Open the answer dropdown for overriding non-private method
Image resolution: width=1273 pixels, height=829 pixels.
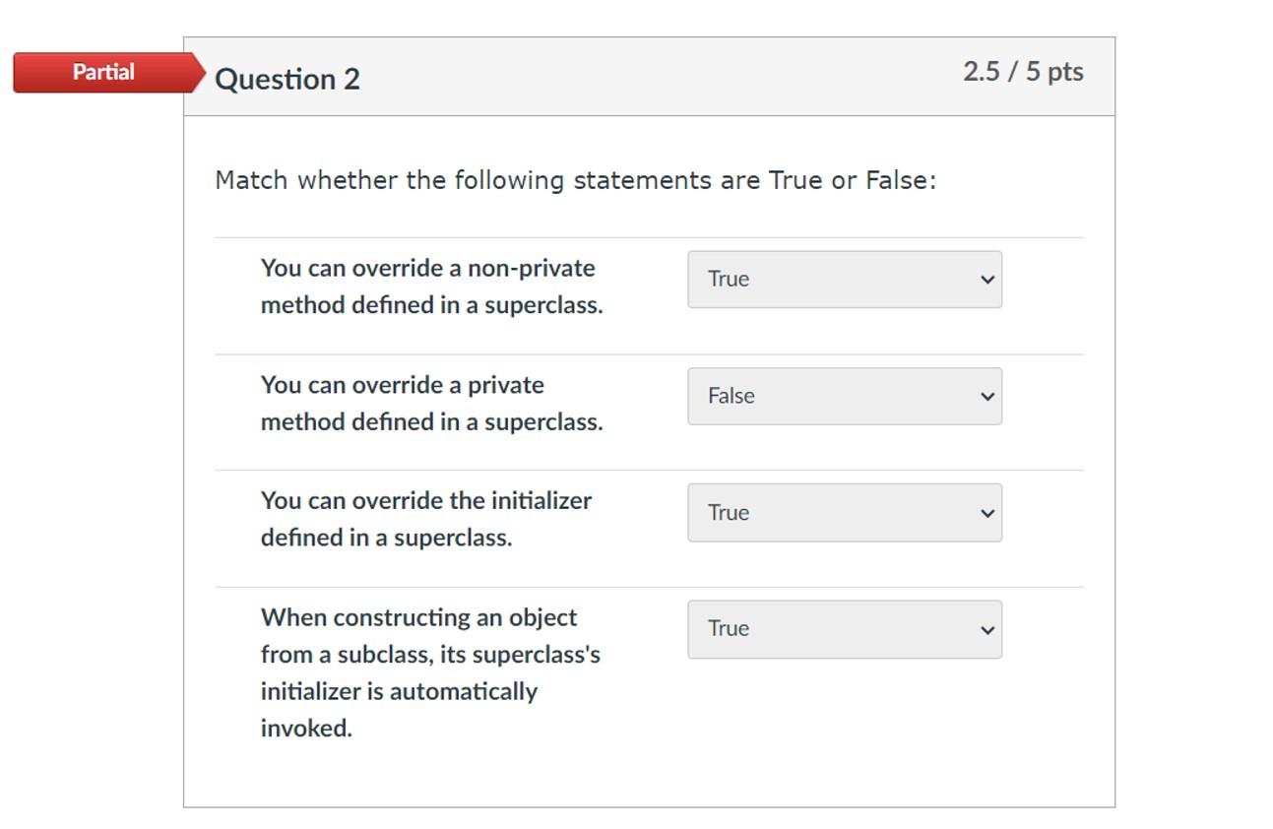point(844,280)
